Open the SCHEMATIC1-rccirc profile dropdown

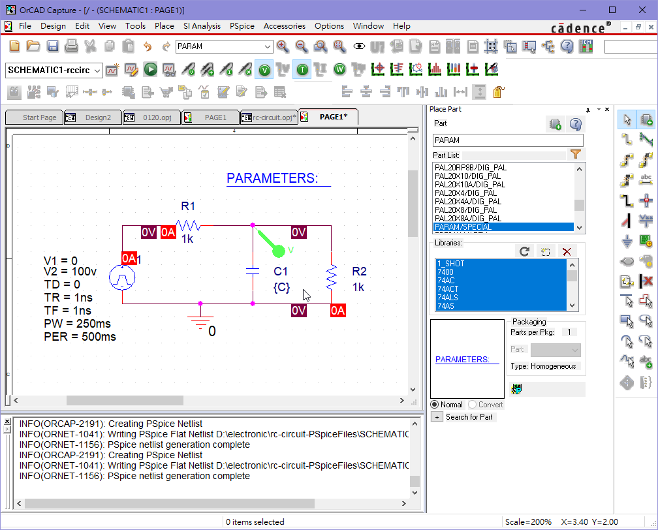coord(97,70)
